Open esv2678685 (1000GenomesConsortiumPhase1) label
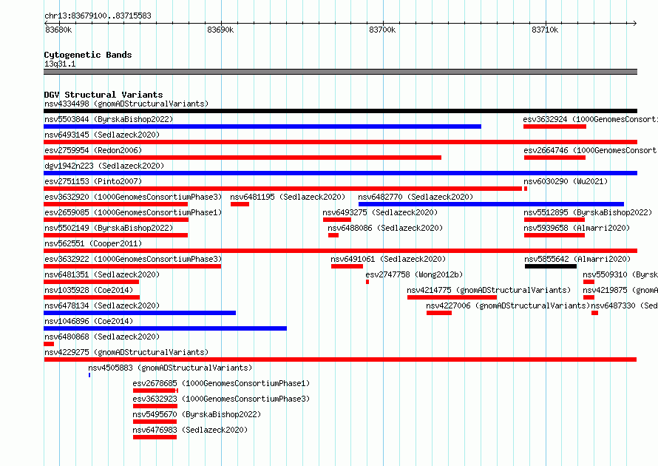The width and height of the screenshot is (658, 466). 221,383
